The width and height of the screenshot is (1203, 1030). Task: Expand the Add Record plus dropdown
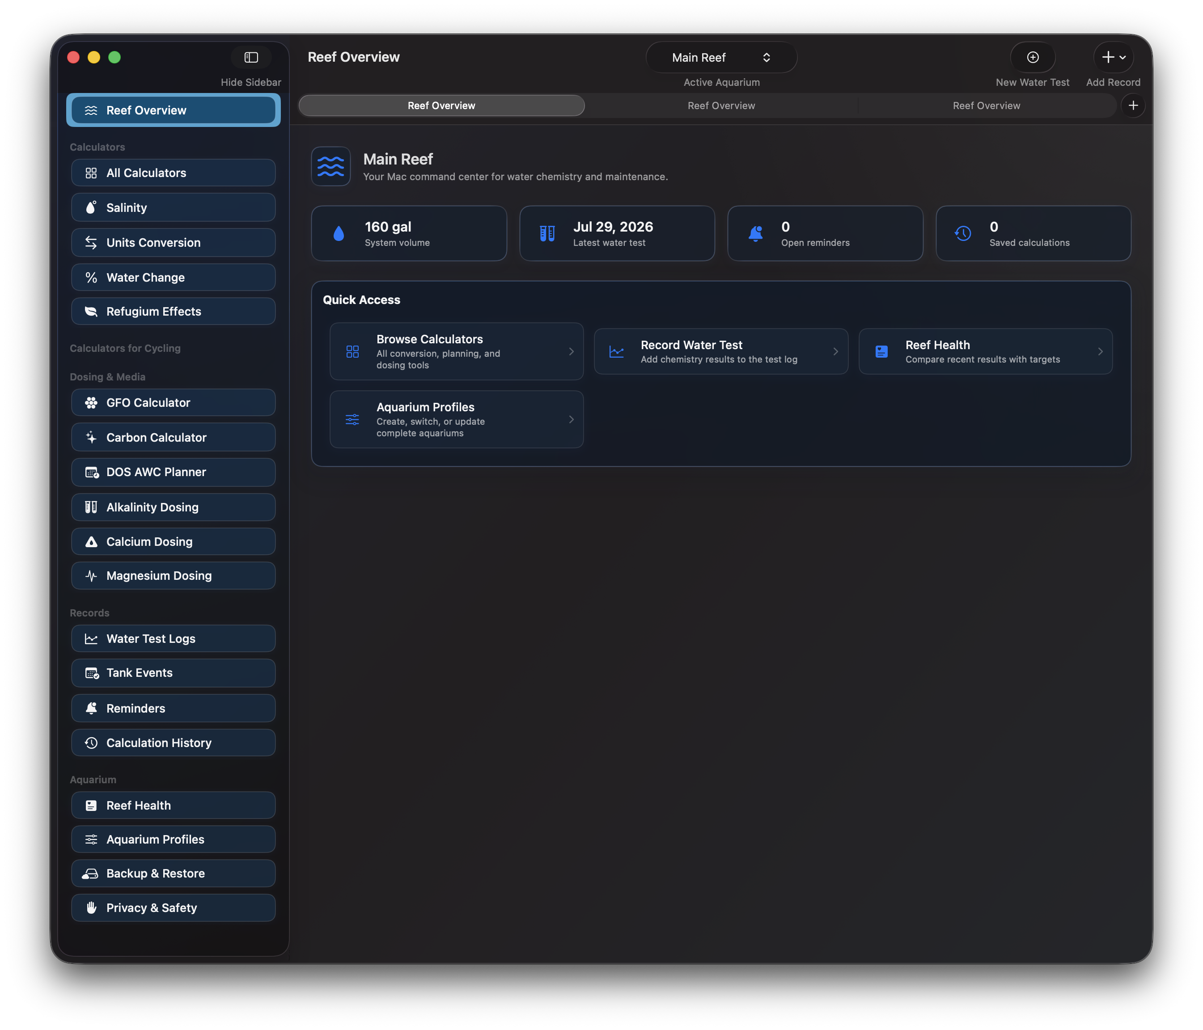coord(1113,57)
